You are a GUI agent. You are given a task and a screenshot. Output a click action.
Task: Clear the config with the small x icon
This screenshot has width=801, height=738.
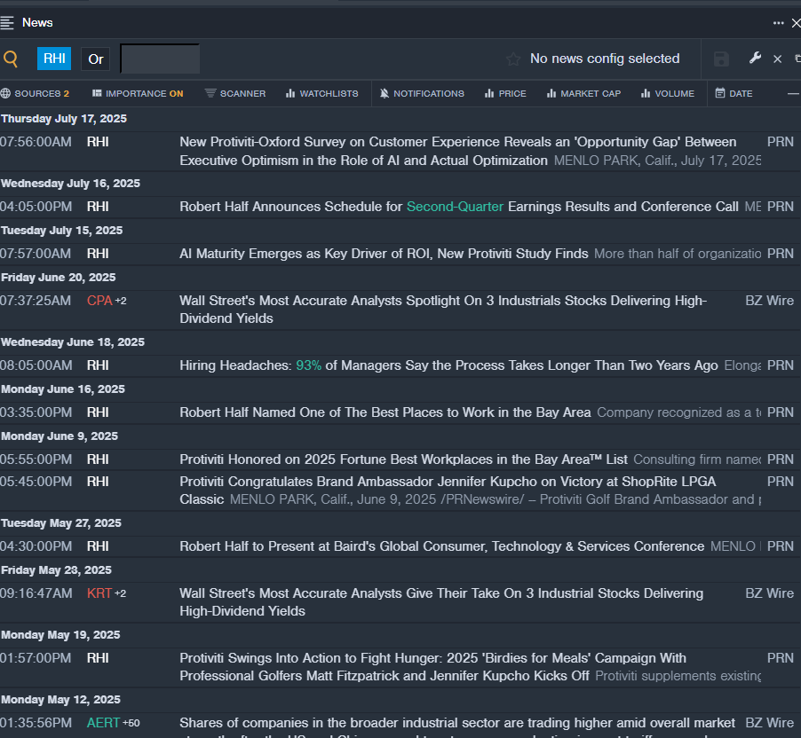pos(777,59)
